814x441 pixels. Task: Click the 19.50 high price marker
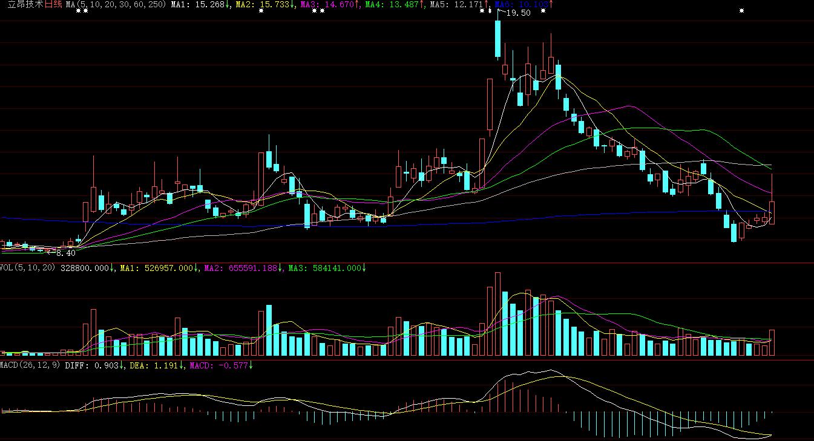click(x=518, y=13)
